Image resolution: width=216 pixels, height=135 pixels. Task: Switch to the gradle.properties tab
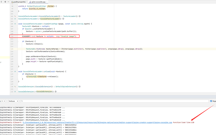[x=19, y=2]
